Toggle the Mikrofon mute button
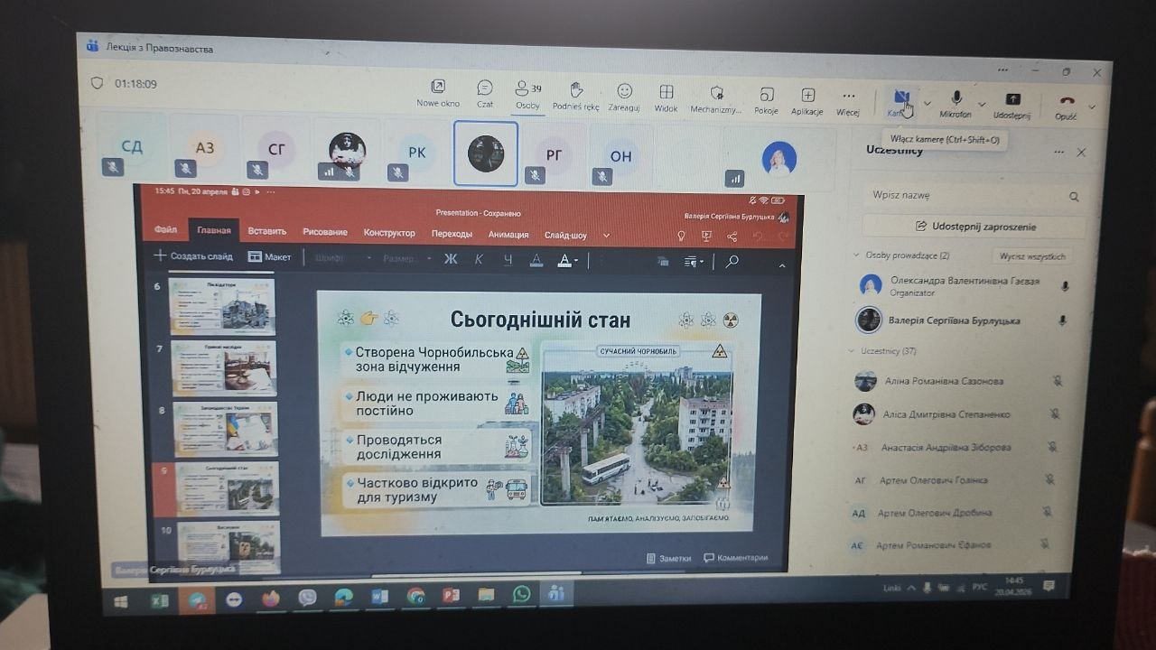The height and width of the screenshot is (650, 1156). click(956, 98)
